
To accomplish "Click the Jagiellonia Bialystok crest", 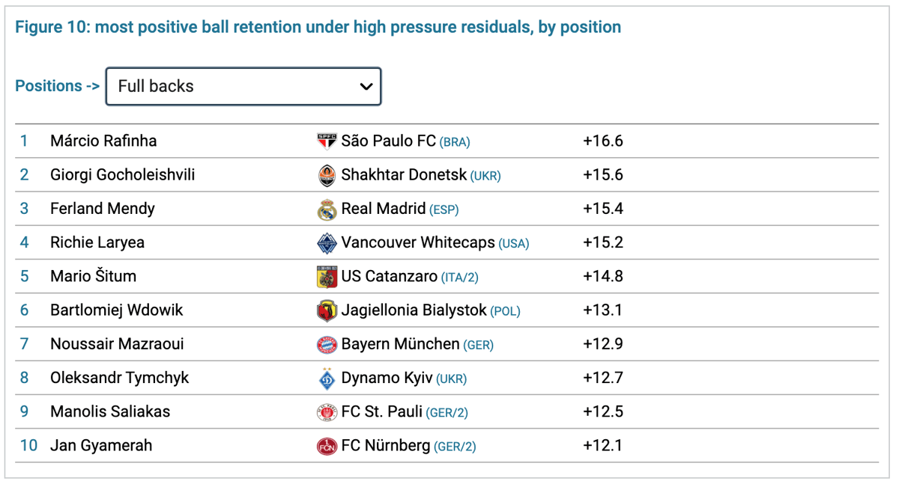I will (327, 310).
